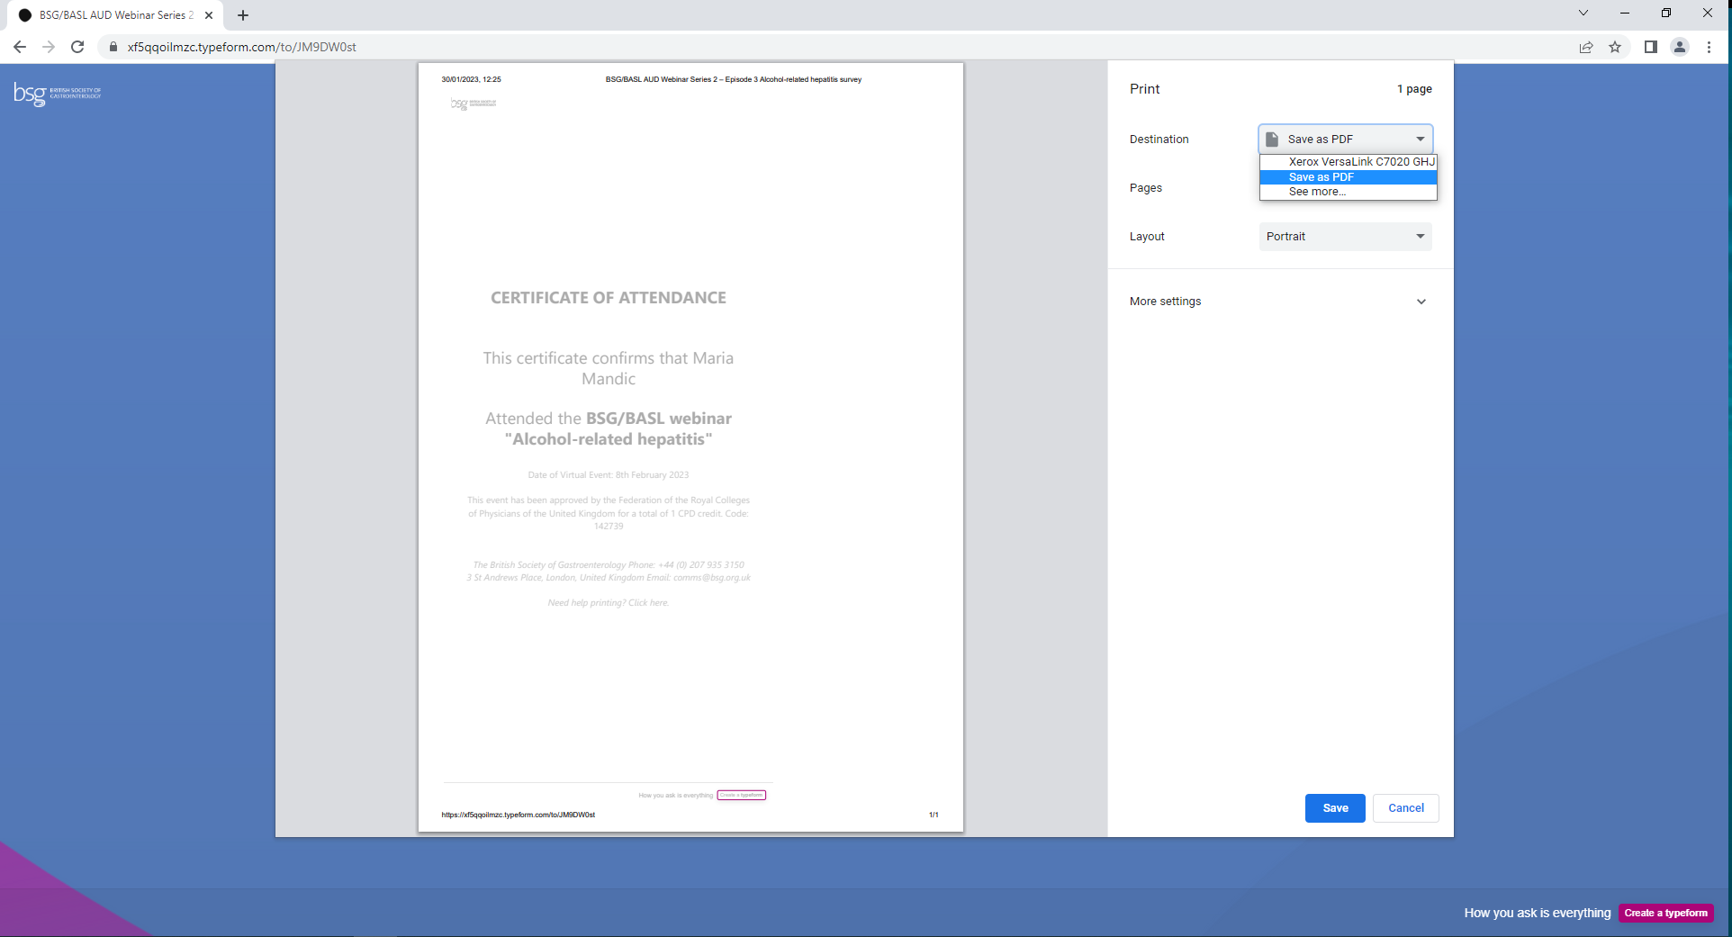Open the Chrome three-dot menu

[1709, 47]
